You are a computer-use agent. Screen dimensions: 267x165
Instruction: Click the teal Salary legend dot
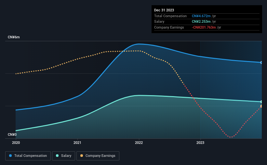(57, 156)
